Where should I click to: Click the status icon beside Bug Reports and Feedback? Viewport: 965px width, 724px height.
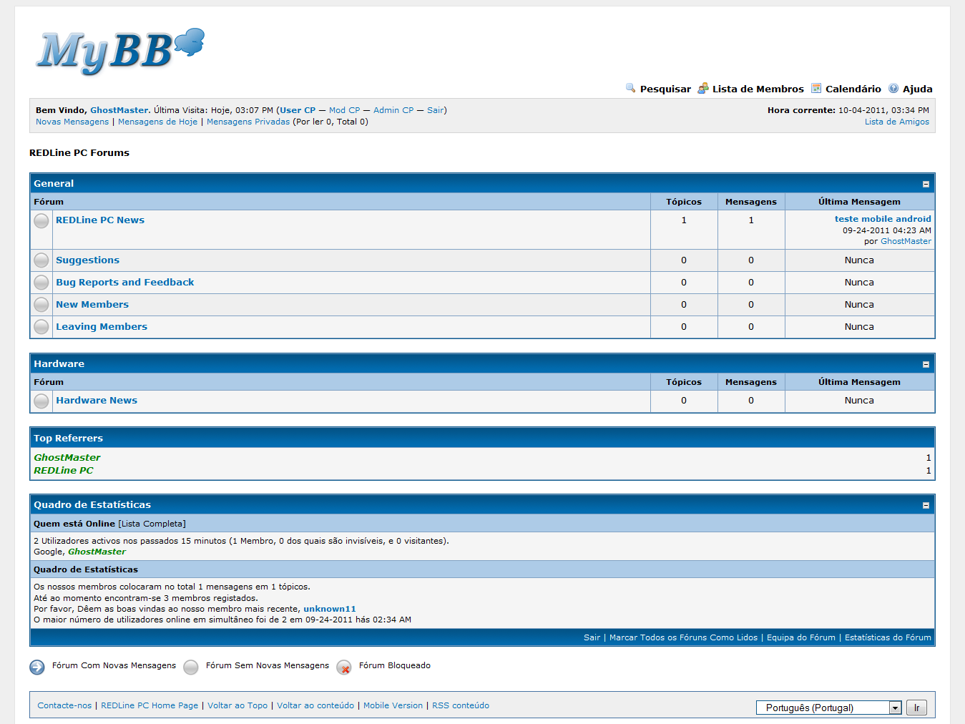(41, 283)
